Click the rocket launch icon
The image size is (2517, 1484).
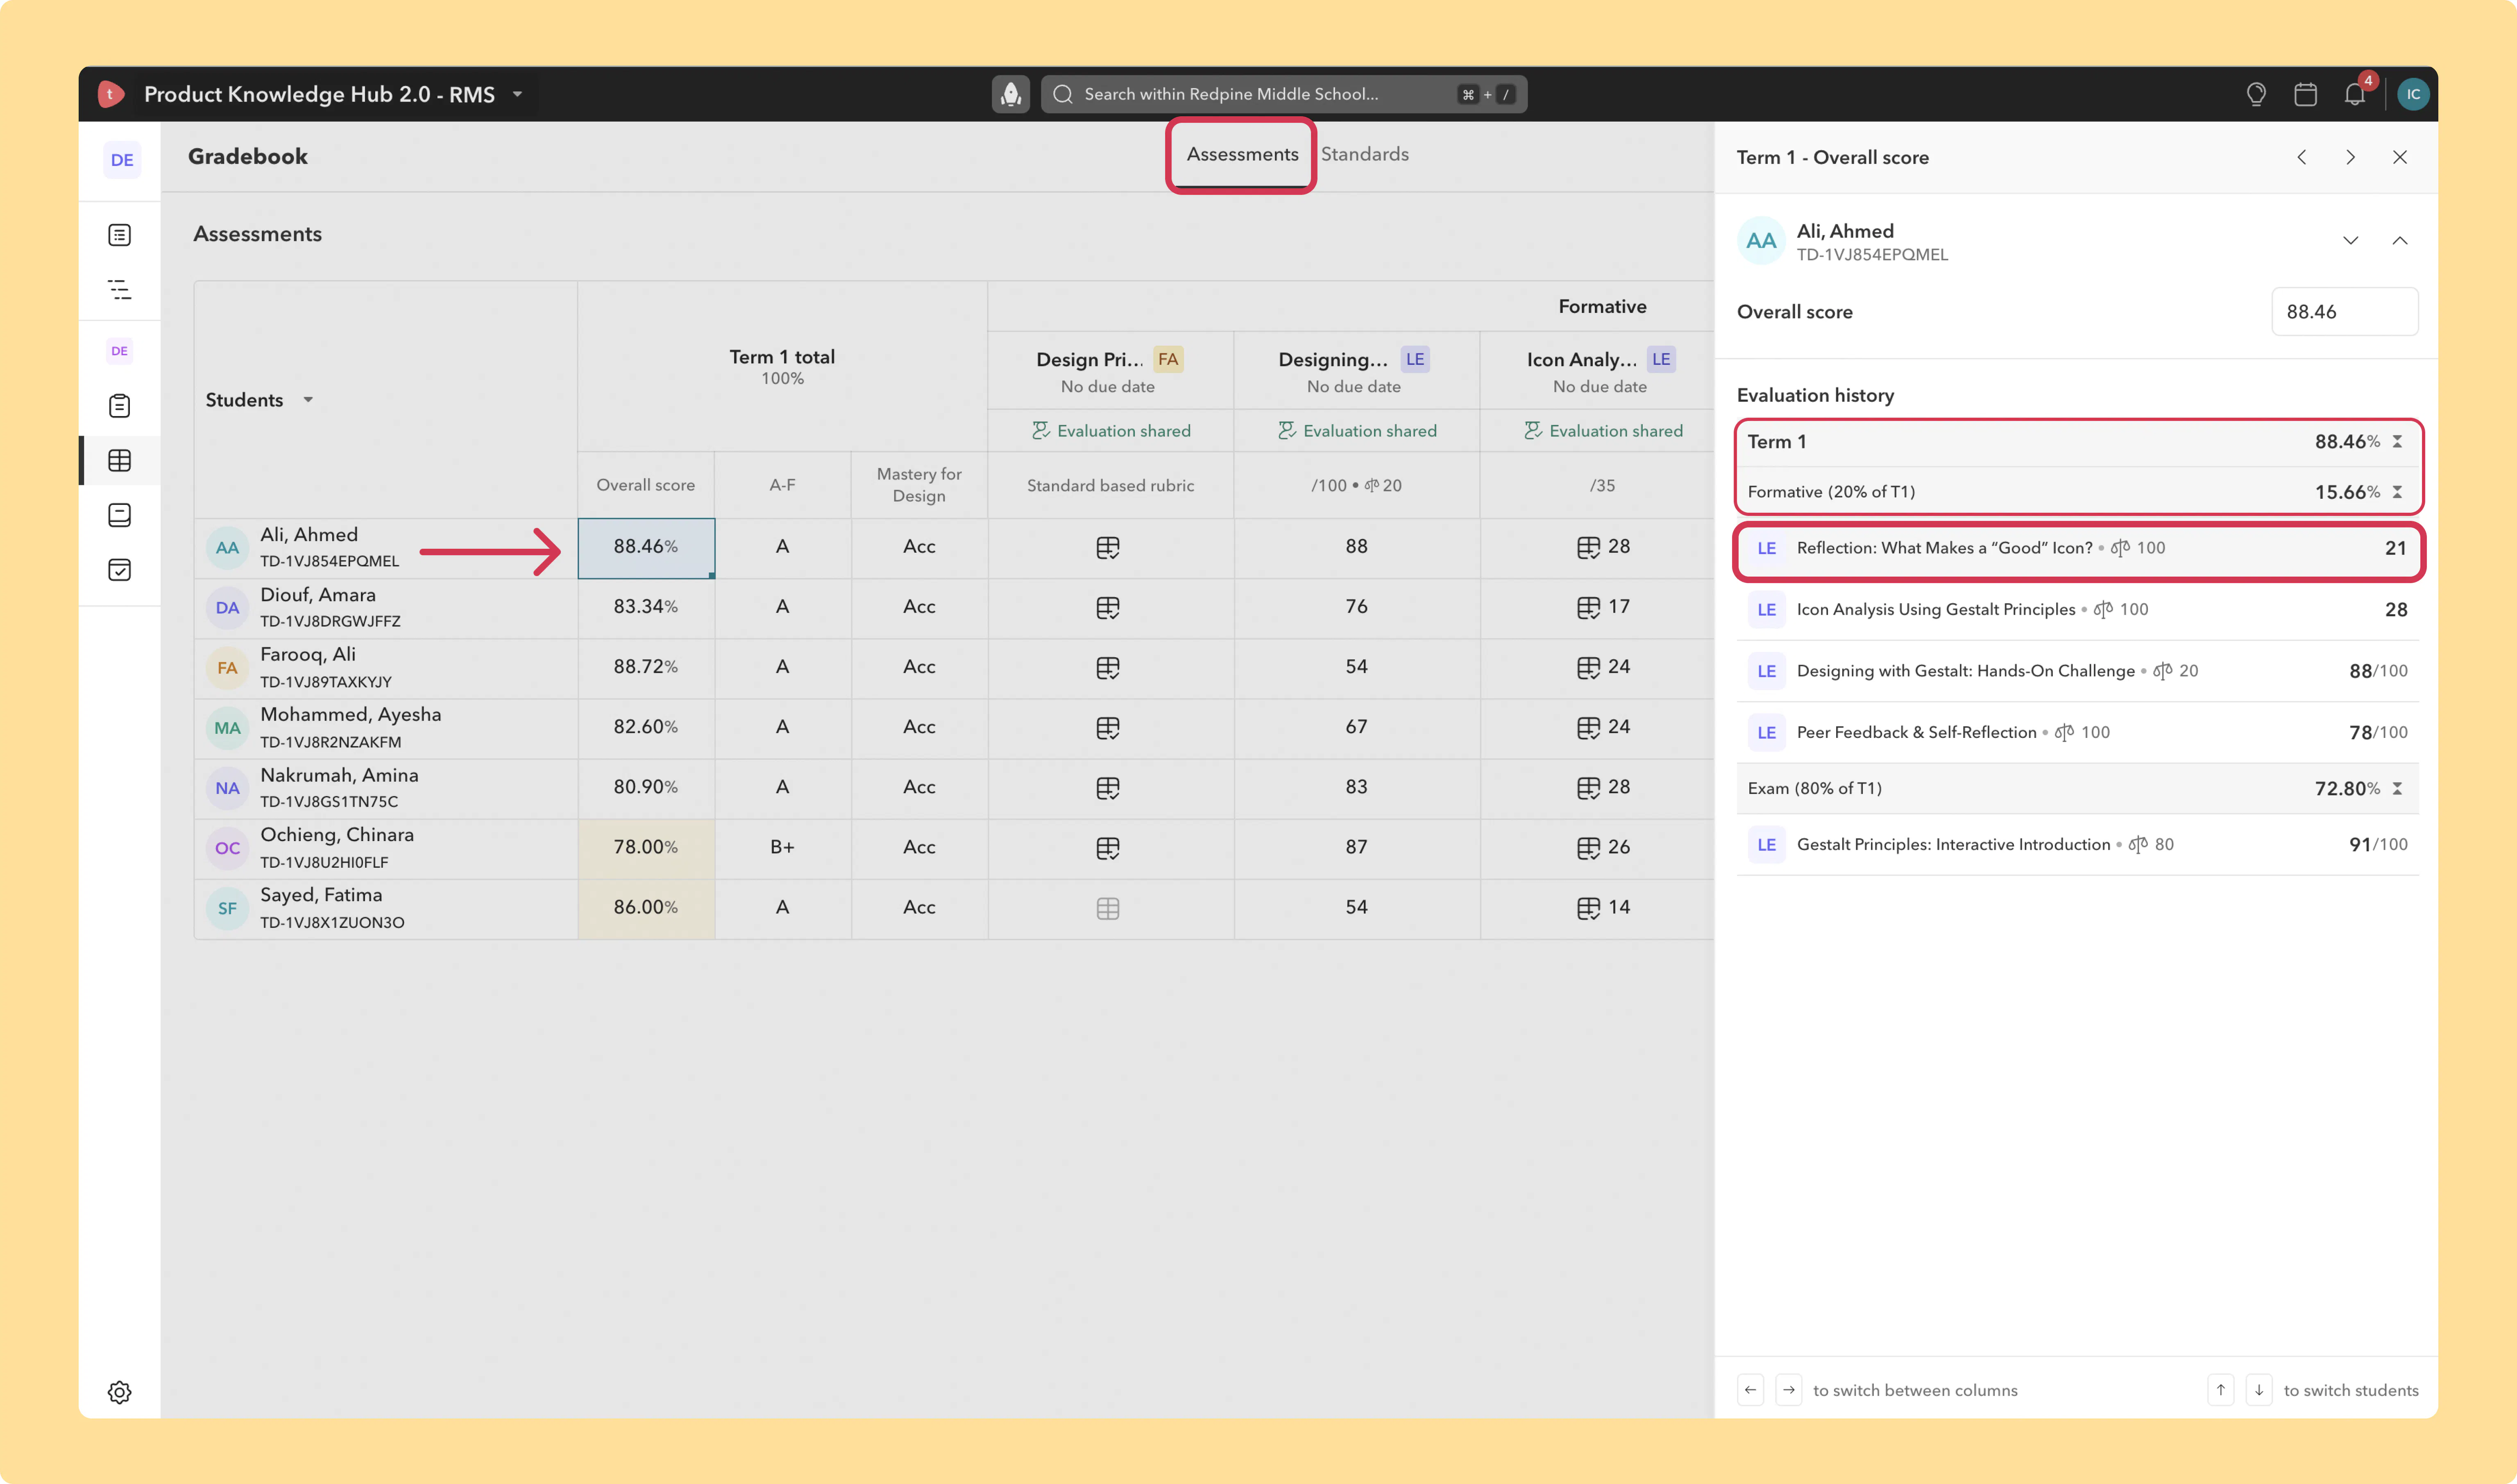point(1010,94)
